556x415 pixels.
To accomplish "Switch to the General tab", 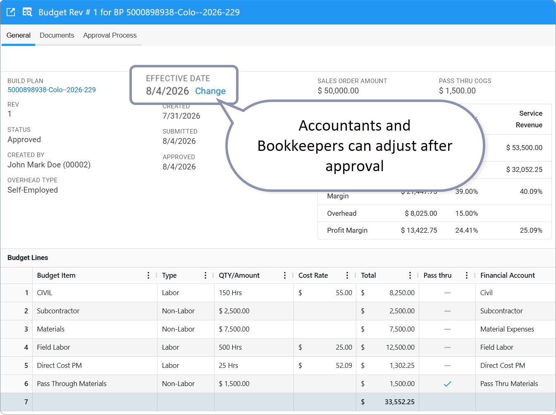I will 19,35.
